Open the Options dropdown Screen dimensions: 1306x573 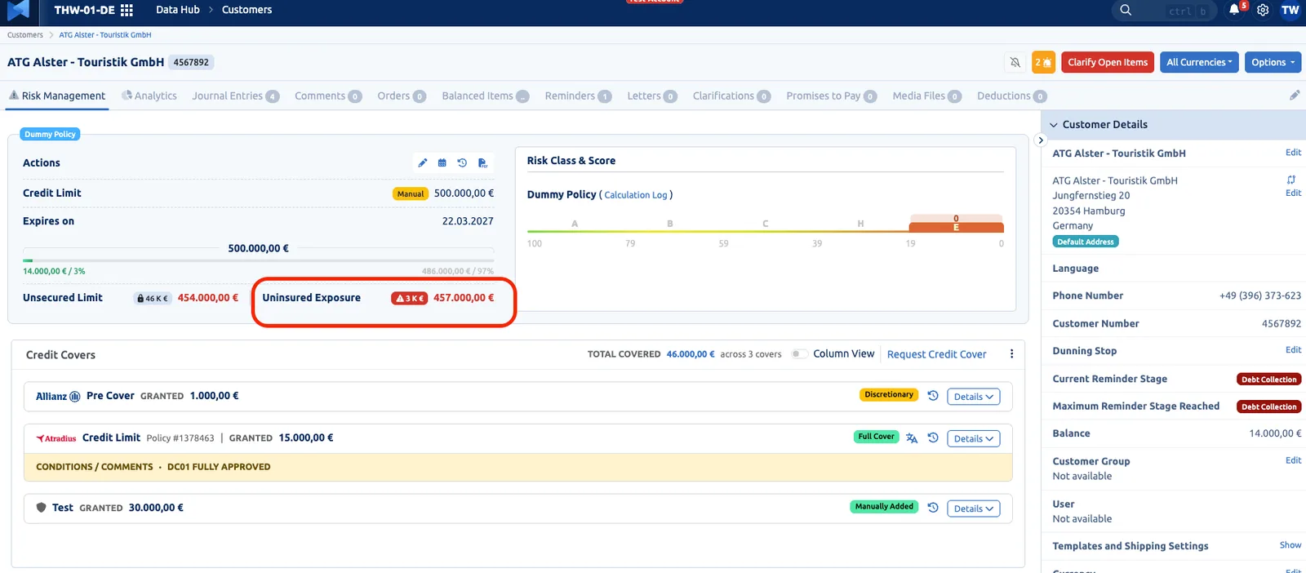click(1273, 62)
